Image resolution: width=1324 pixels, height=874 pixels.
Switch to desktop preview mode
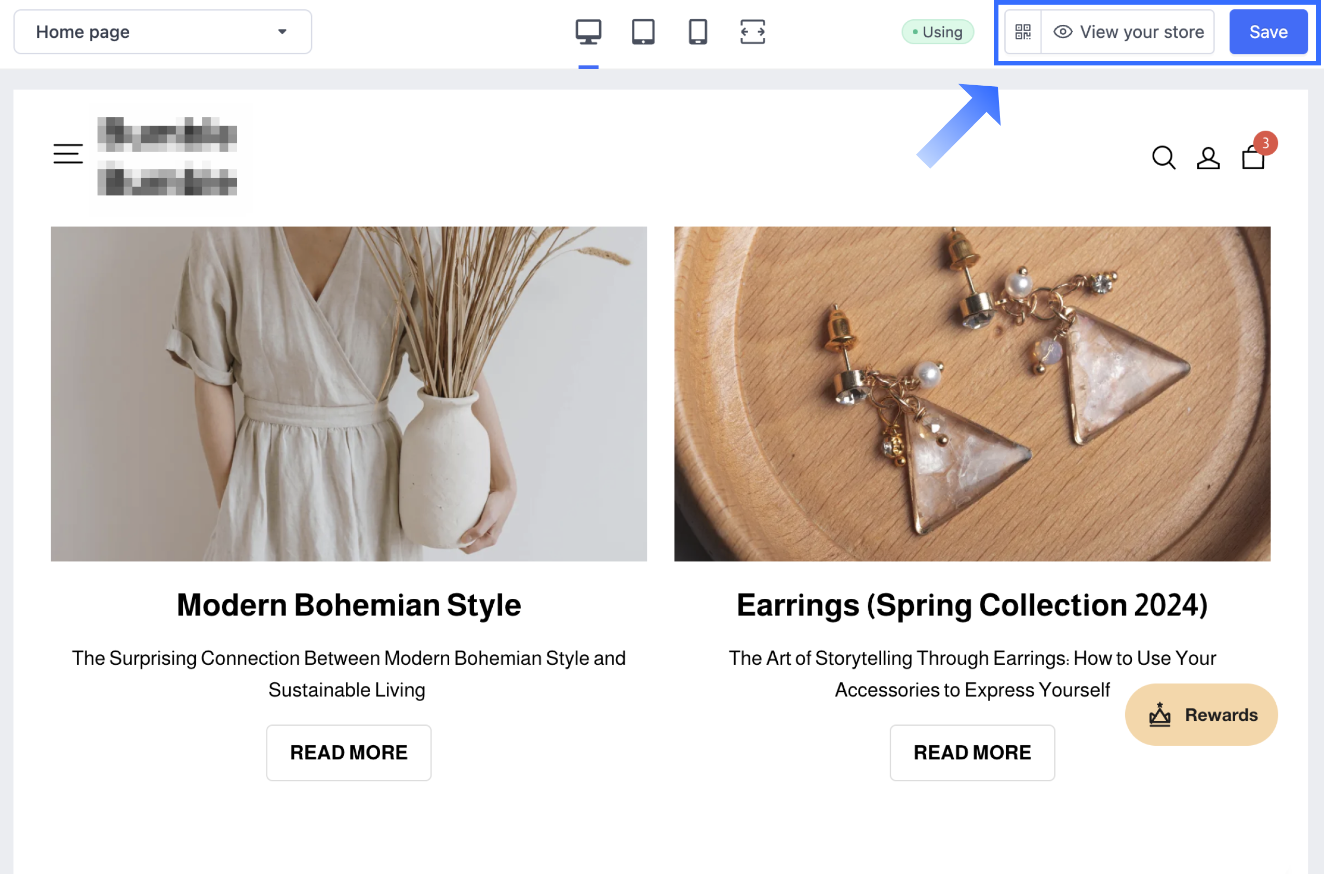pos(588,32)
